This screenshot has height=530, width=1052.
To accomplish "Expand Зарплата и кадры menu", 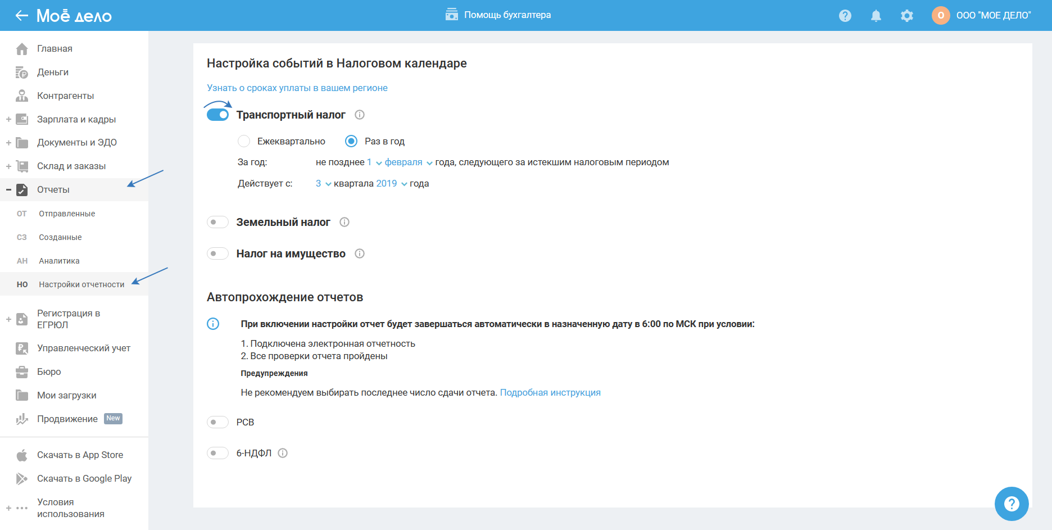I will tap(76, 119).
